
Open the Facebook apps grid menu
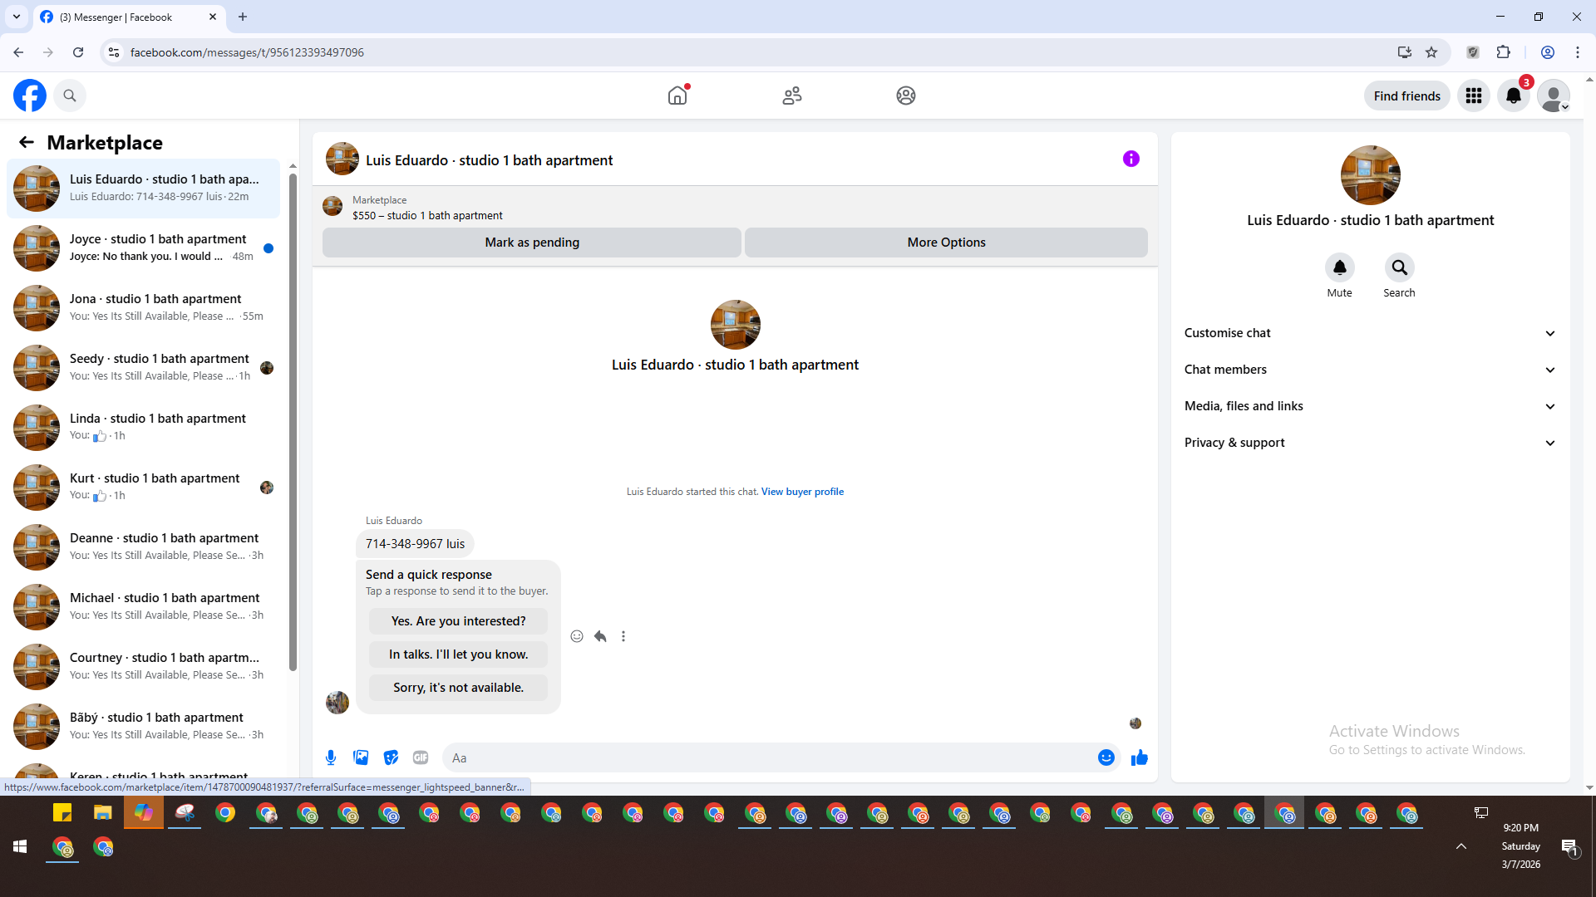pos(1474,96)
